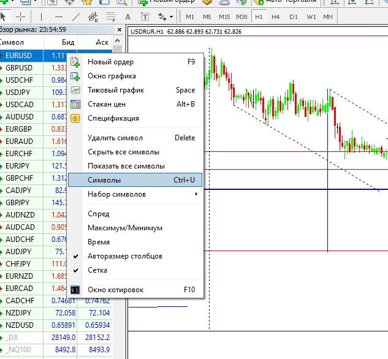Image resolution: width=388 pixels, height=359 pixels.
Task: Click the Окно котировок menu icon
Action: tap(75, 290)
